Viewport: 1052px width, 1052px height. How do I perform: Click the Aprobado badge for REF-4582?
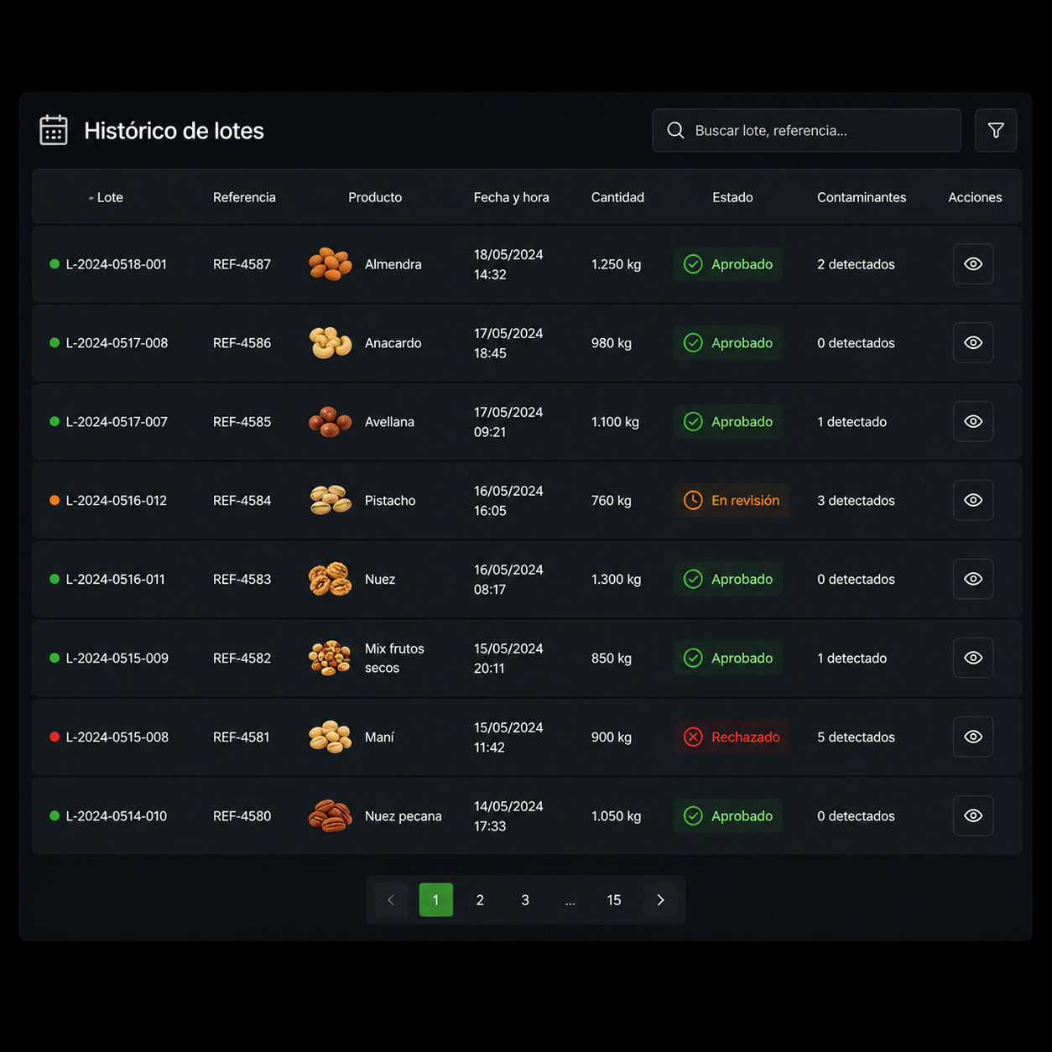[728, 659]
